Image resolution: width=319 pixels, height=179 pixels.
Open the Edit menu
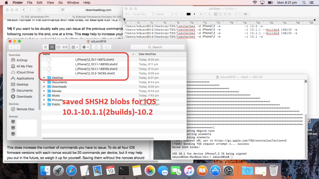[x=40, y=2]
